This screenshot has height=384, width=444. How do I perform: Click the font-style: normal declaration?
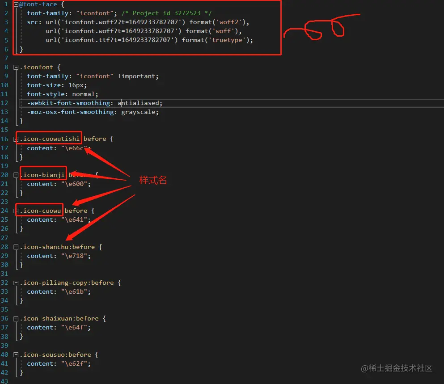tap(63, 94)
